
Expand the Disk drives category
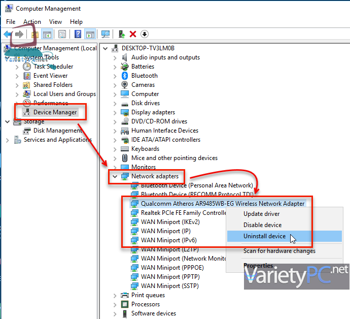115,104
